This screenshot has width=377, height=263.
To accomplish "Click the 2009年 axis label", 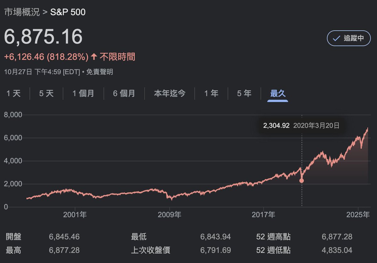I will click(169, 215).
